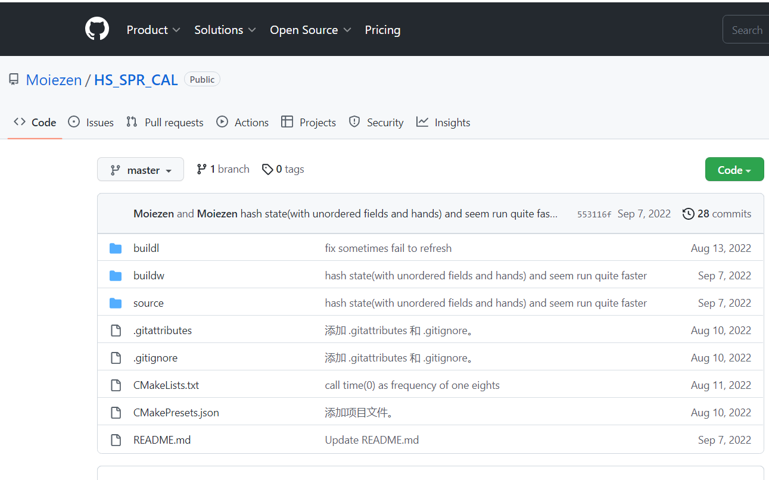Screen dimensions: 769x480
Task: Click the README.md file icon
Action: pos(116,440)
